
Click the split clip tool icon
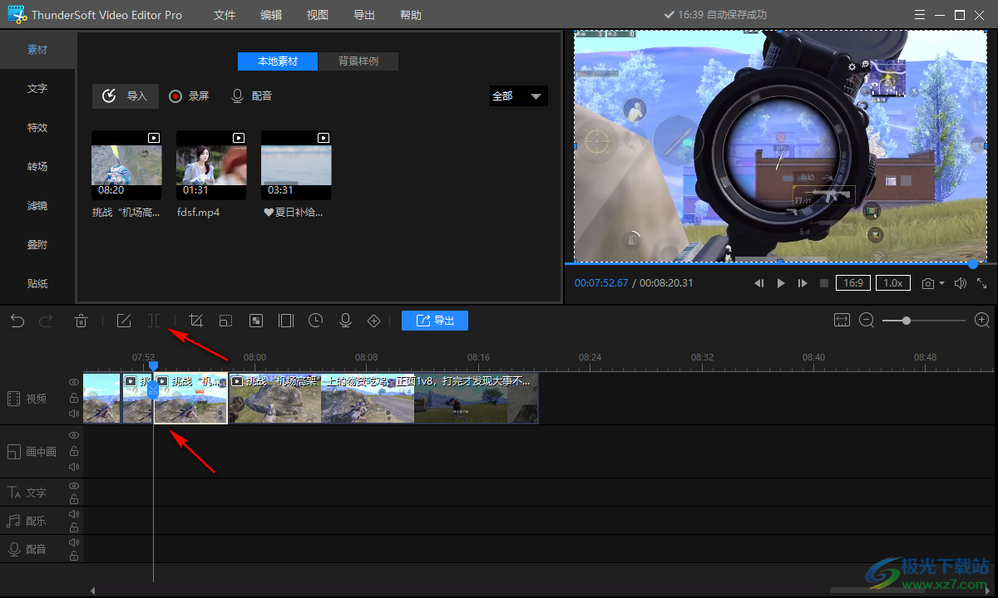pos(154,321)
